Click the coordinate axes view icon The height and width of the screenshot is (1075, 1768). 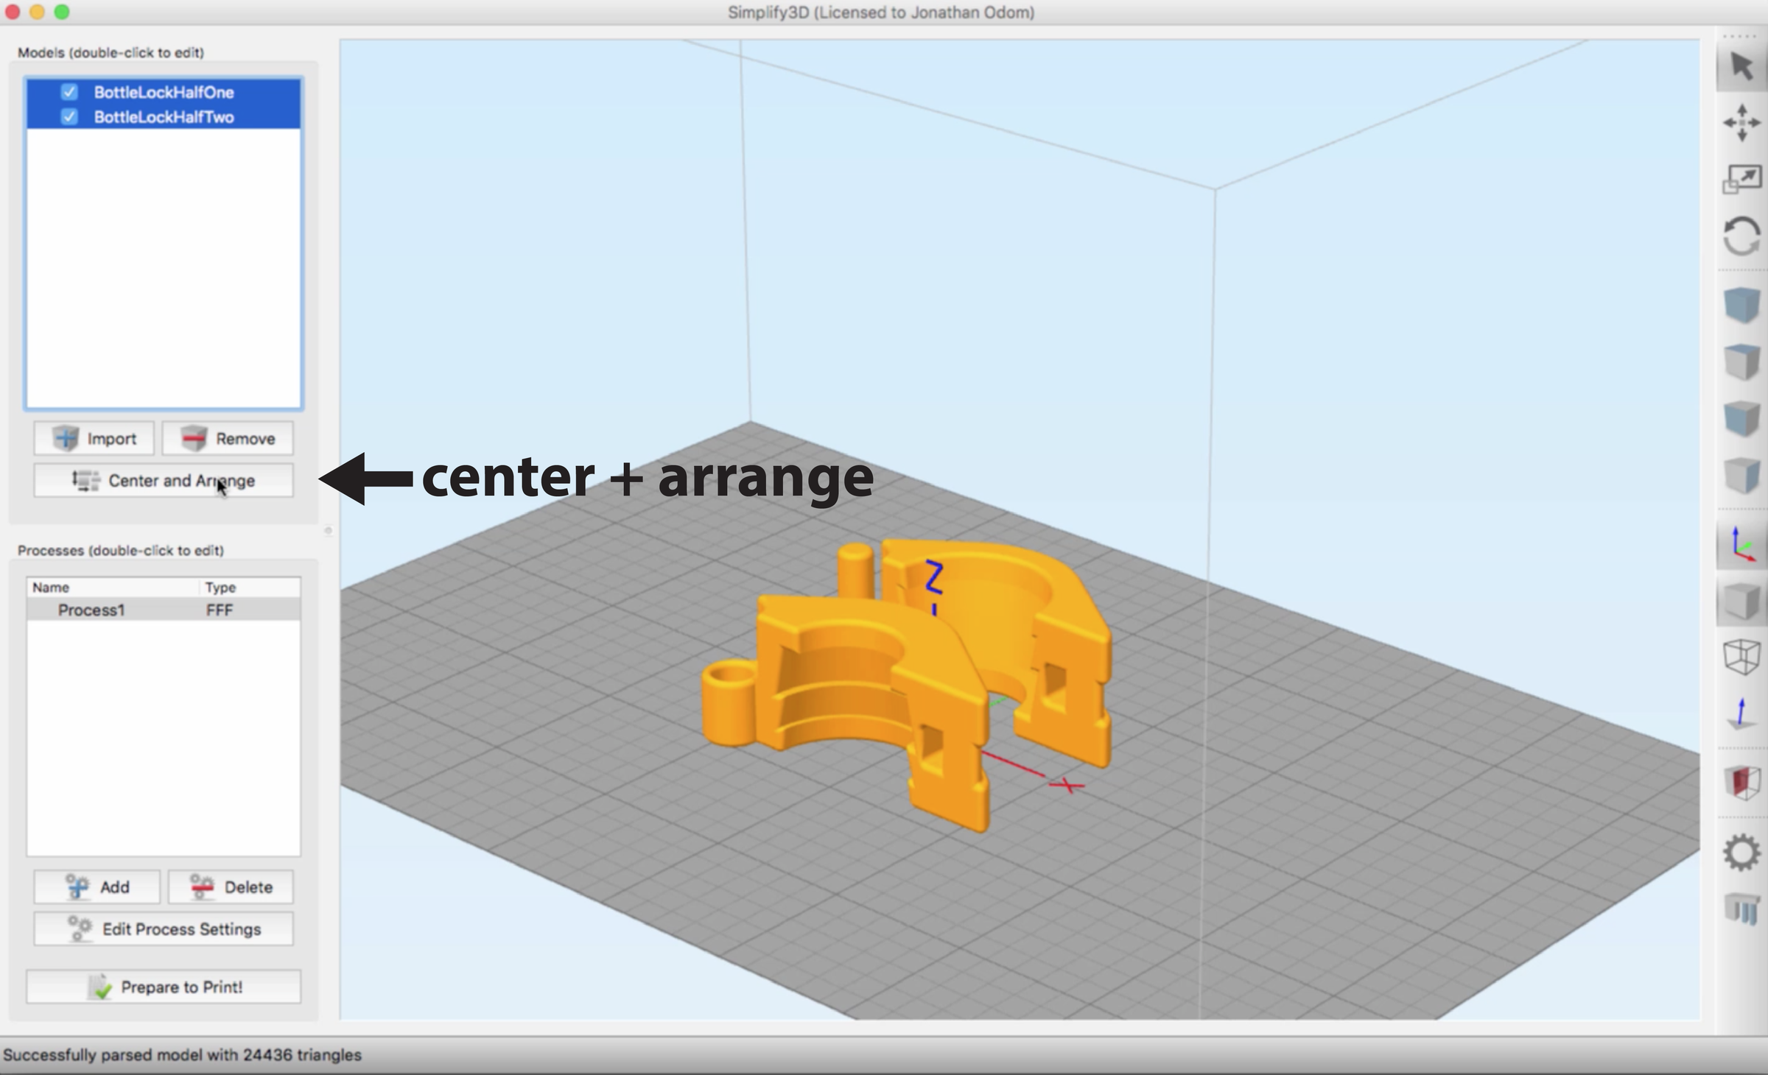1742,543
